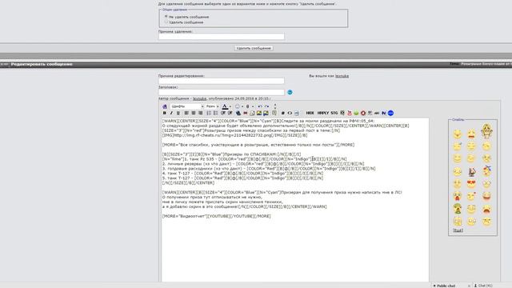
Task: Align text right
Action: point(200,113)
